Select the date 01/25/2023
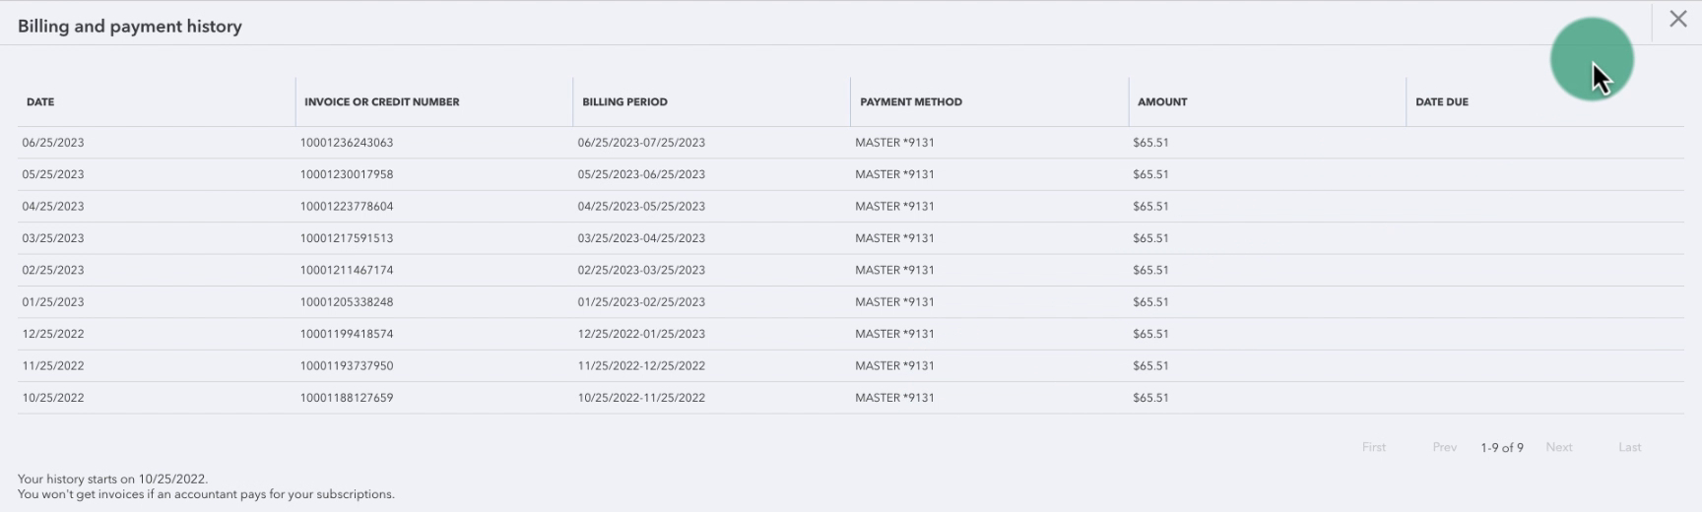1702x512 pixels. coord(53,301)
